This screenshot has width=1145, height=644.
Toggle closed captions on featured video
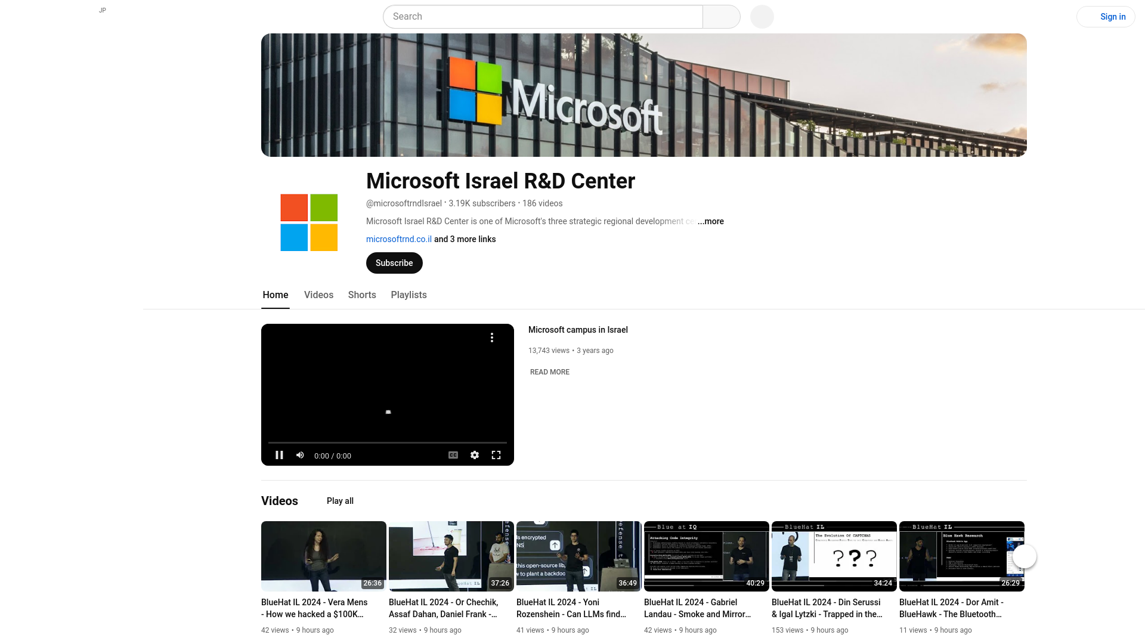(x=453, y=455)
